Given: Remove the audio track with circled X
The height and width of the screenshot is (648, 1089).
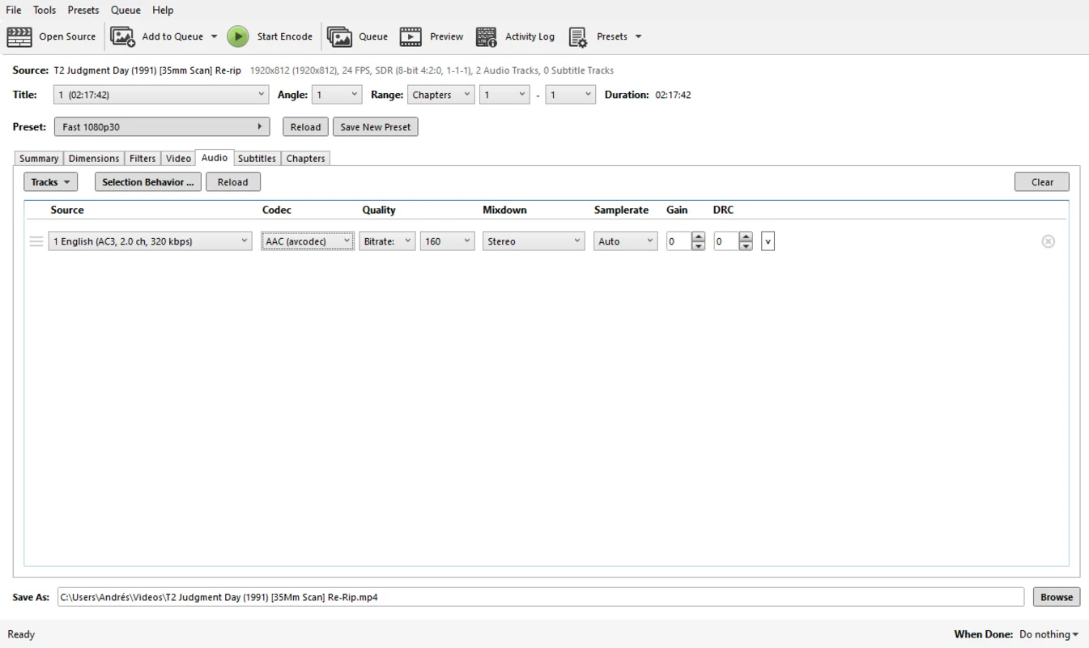Looking at the screenshot, I should tap(1048, 241).
